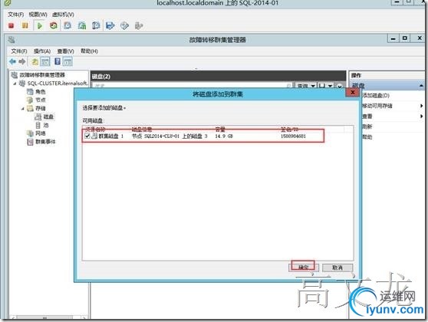This screenshot has width=428, height=322.
Task: Uncheck the 群集磁盘 1 checkbox
Action: (x=87, y=136)
